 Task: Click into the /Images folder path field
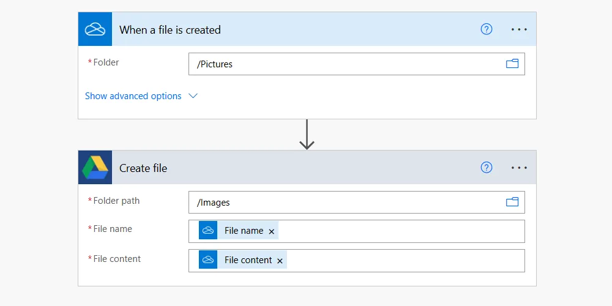(343, 202)
